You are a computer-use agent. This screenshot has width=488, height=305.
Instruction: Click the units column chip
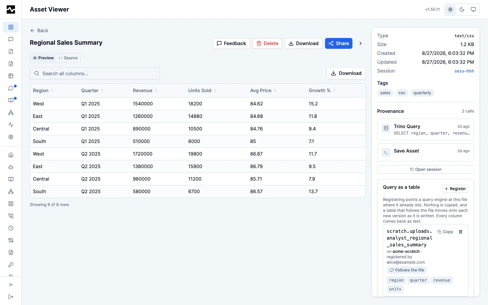(395, 289)
